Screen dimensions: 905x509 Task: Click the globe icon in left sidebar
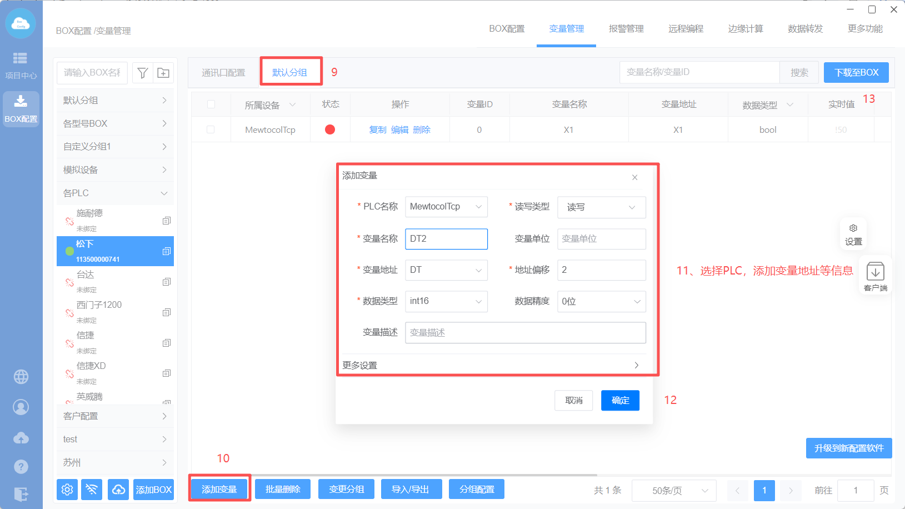[x=21, y=377]
